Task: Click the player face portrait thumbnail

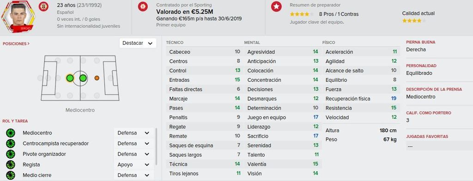Action: pyautogui.click(x=18, y=17)
